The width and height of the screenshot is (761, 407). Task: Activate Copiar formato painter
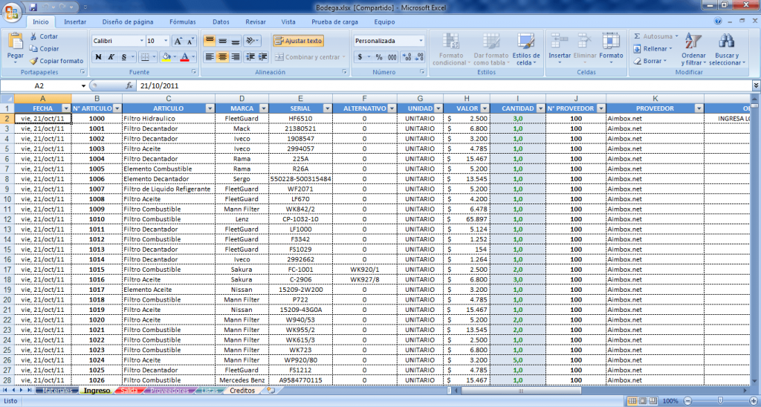click(56, 61)
